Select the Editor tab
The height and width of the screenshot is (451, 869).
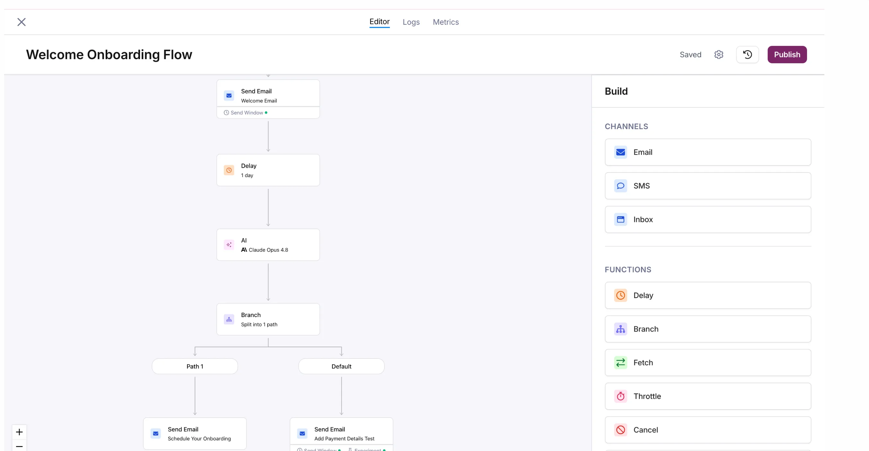pos(379,22)
